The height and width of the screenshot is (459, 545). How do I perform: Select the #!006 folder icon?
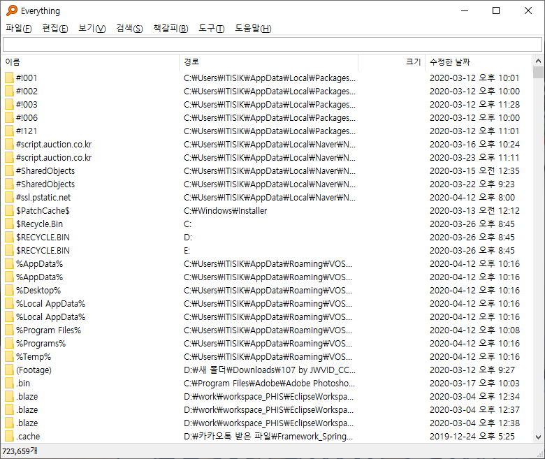pyautogui.click(x=9, y=118)
